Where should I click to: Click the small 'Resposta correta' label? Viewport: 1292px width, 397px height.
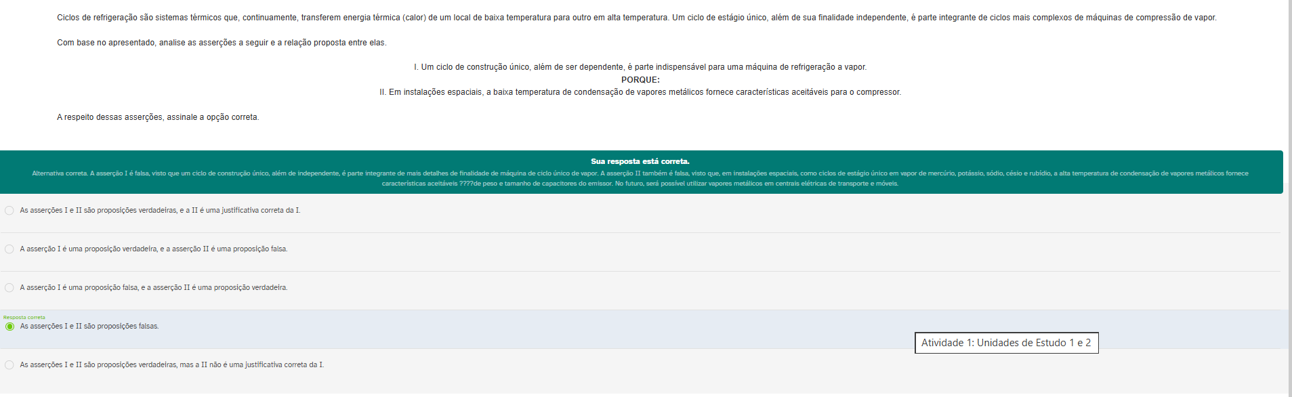(24, 317)
